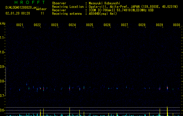
Task: Click time marker 0030
Action: click(177, 25)
